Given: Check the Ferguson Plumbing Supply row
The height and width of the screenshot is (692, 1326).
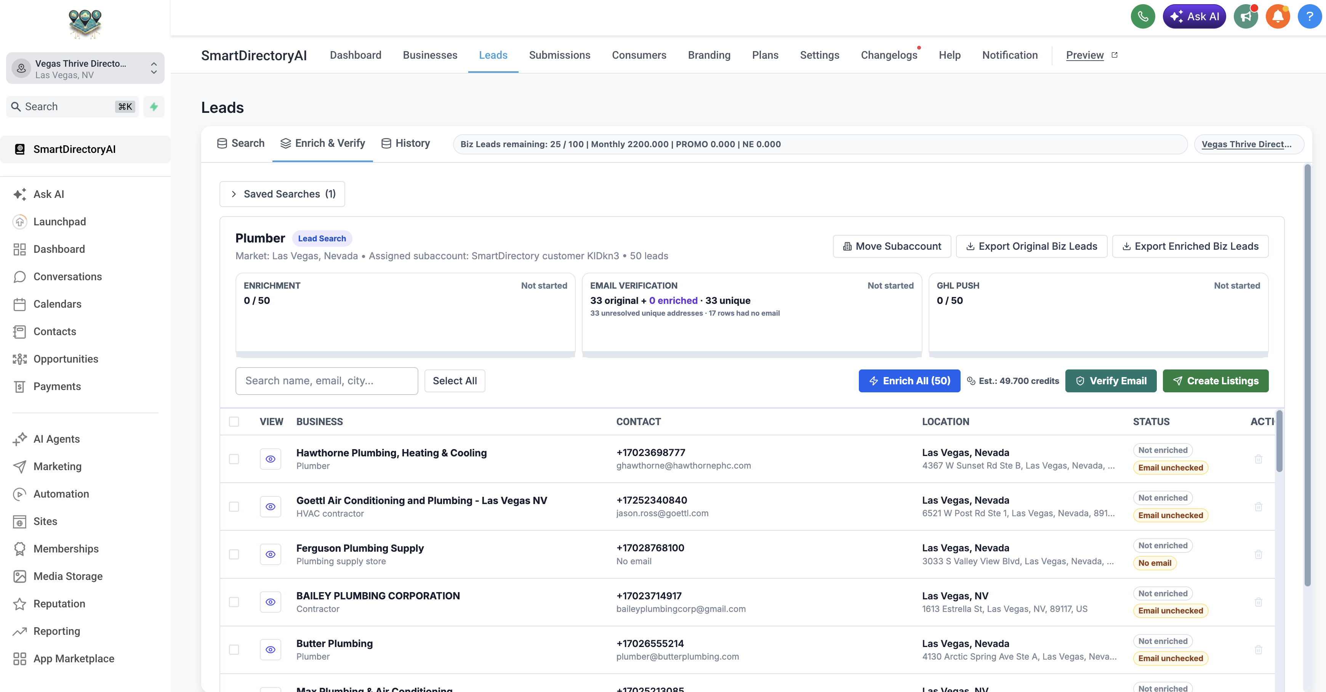Looking at the screenshot, I should click(x=234, y=554).
